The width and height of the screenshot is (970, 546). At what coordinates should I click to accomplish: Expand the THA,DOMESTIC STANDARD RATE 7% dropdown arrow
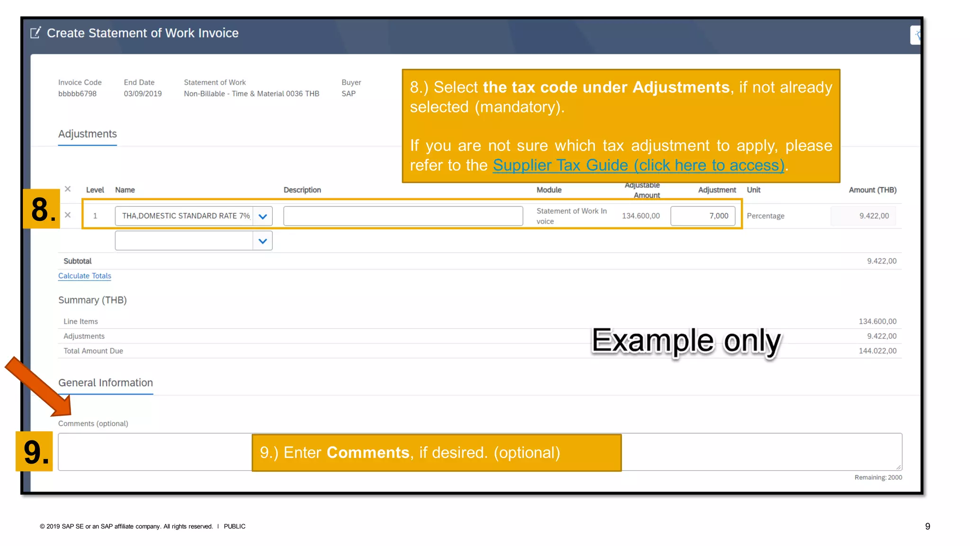(x=263, y=216)
